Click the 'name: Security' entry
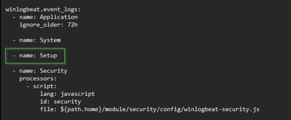The height and width of the screenshot is (120, 291). click(40, 71)
